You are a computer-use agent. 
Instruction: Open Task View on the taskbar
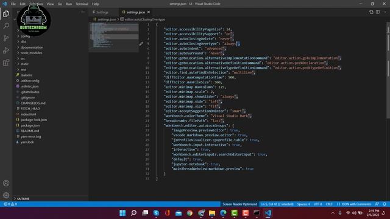tap(145, 213)
